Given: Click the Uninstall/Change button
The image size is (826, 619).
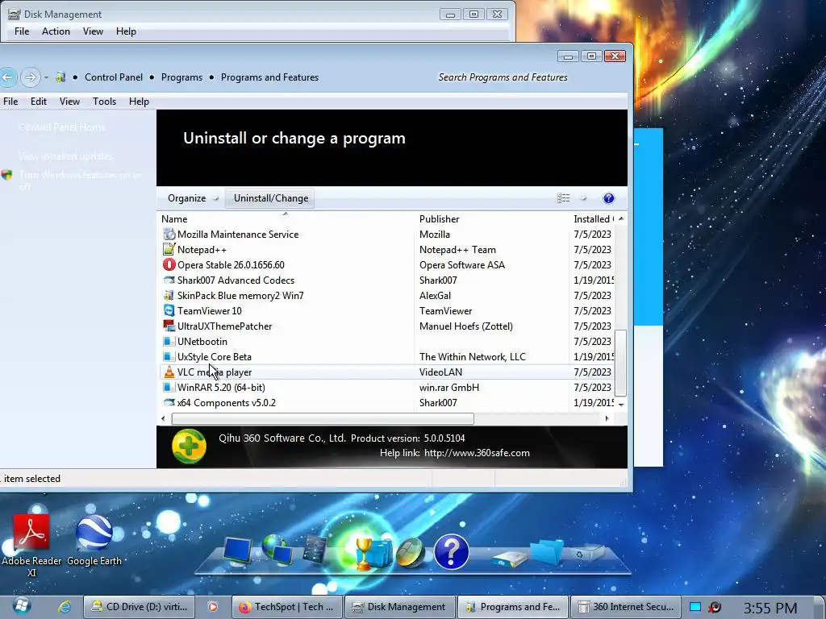Looking at the screenshot, I should [x=271, y=198].
